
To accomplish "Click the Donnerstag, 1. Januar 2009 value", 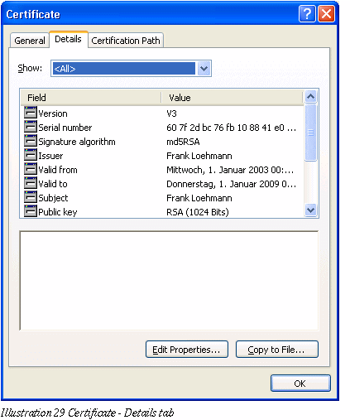I will tap(231, 184).
